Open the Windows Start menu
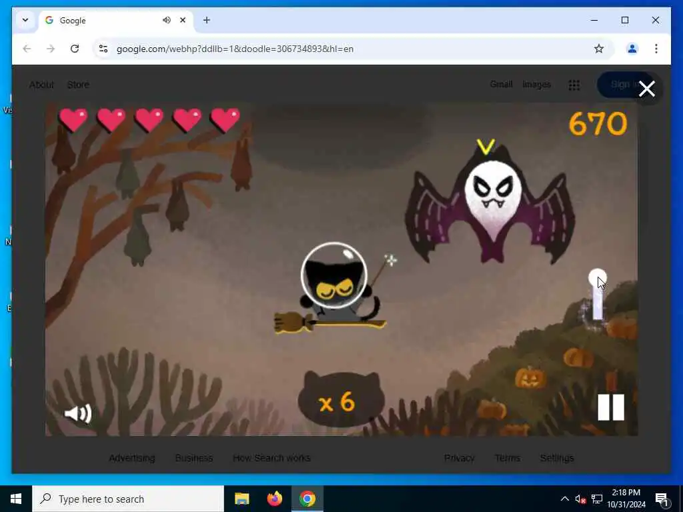683x512 pixels. (x=16, y=499)
